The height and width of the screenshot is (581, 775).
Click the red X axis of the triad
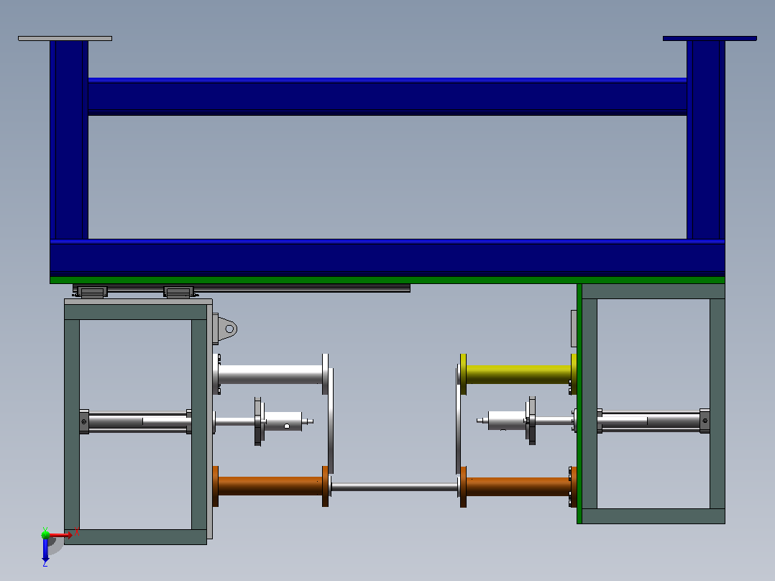tap(60, 535)
